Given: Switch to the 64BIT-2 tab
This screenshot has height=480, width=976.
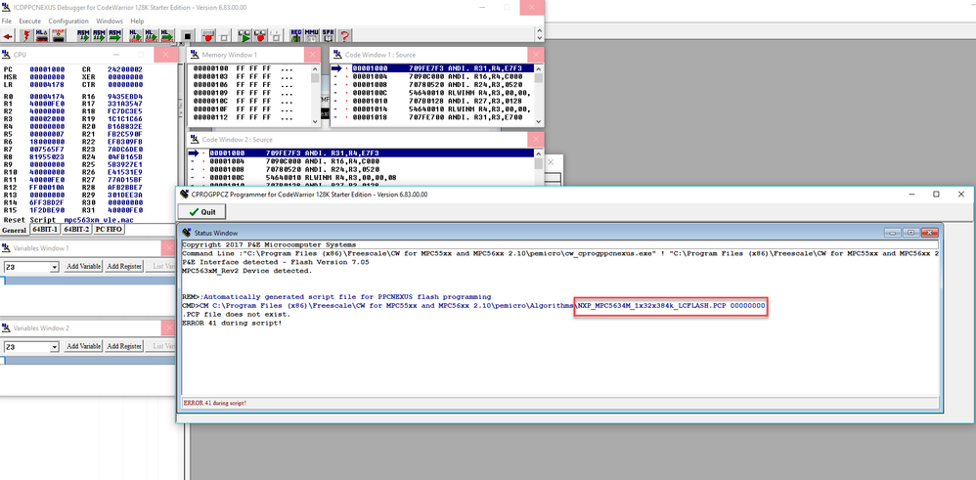Looking at the screenshot, I should (x=76, y=229).
